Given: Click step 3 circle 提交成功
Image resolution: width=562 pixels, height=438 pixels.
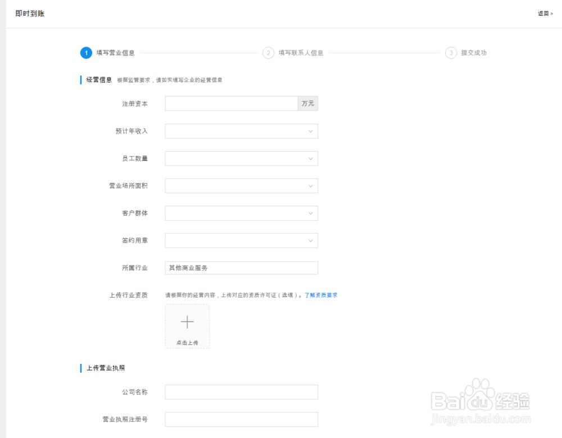Looking at the screenshot, I should click(451, 53).
